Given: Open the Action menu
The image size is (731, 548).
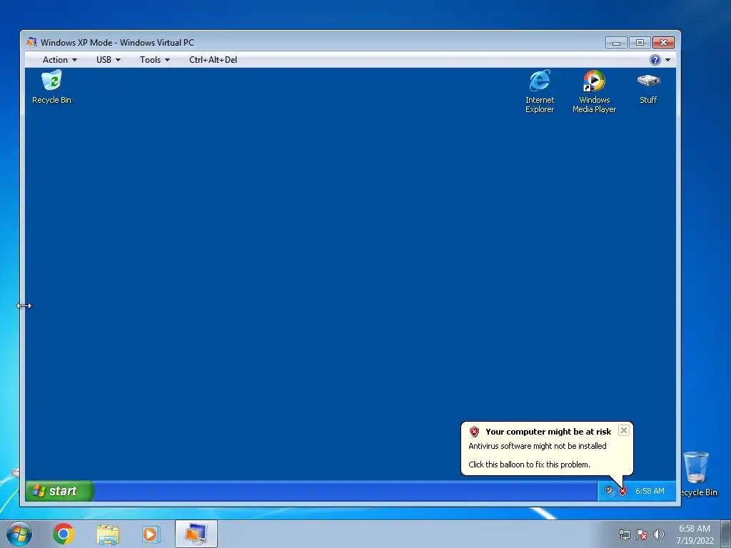Looking at the screenshot, I should (60, 60).
